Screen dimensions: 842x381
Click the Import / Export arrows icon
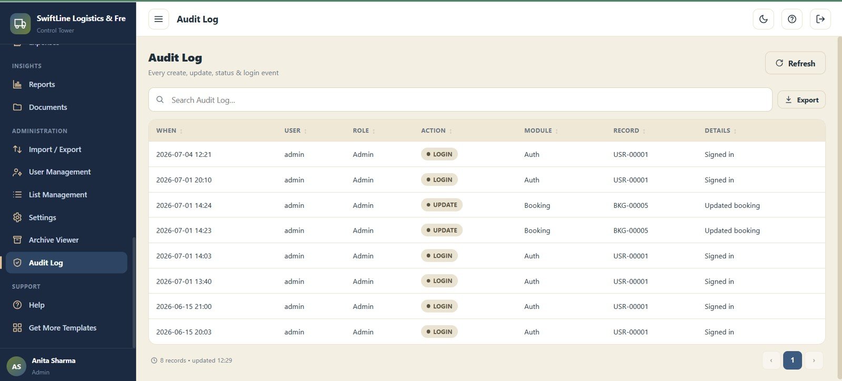coord(17,149)
